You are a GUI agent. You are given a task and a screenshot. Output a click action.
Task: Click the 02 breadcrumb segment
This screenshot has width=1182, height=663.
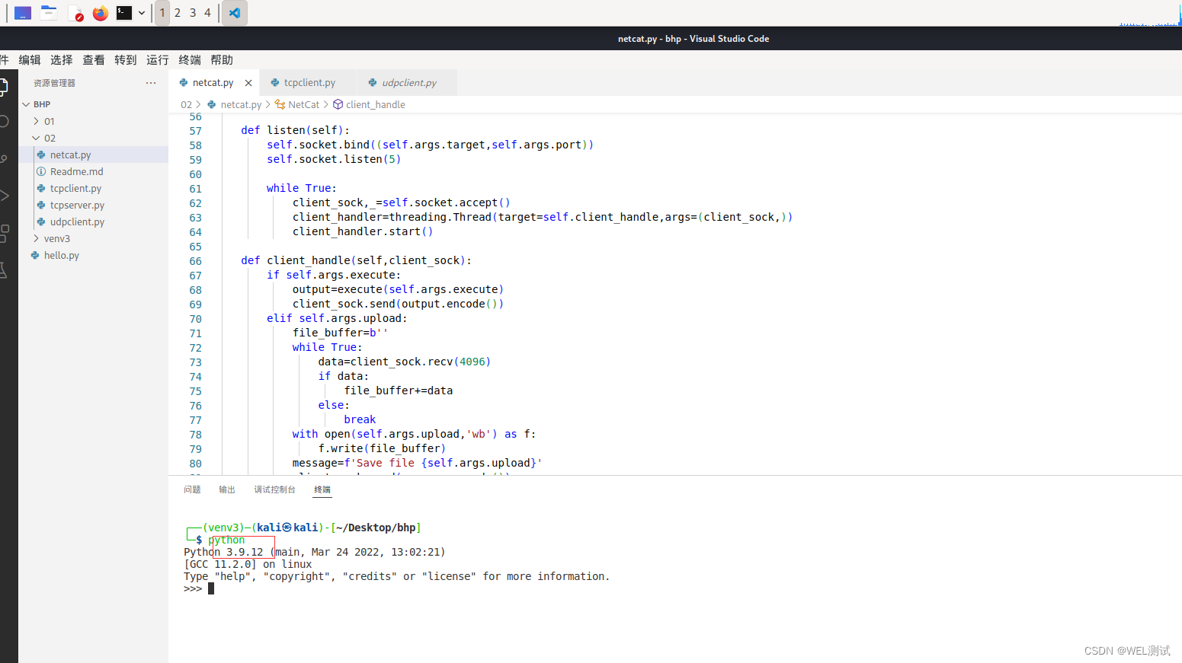pyautogui.click(x=186, y=105)
